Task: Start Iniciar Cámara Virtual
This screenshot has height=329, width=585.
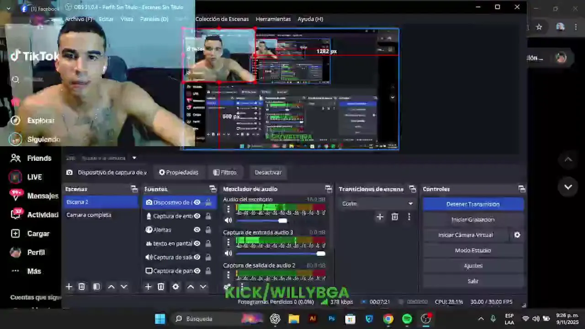Action: (466, 235)
